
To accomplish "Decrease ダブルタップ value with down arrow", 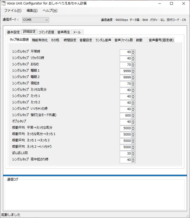I will tap(133, 123).
